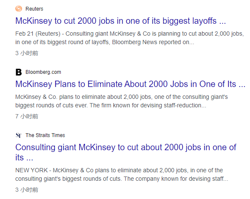Click the Bloomberg B logo icon
The width and height of the screenshot is (250, 199).
tap(19, 72)
